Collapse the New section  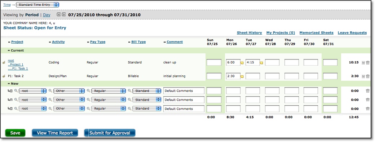click(9, 84)
